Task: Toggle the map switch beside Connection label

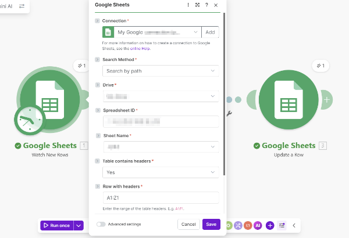Action: (x=97, y=21)
